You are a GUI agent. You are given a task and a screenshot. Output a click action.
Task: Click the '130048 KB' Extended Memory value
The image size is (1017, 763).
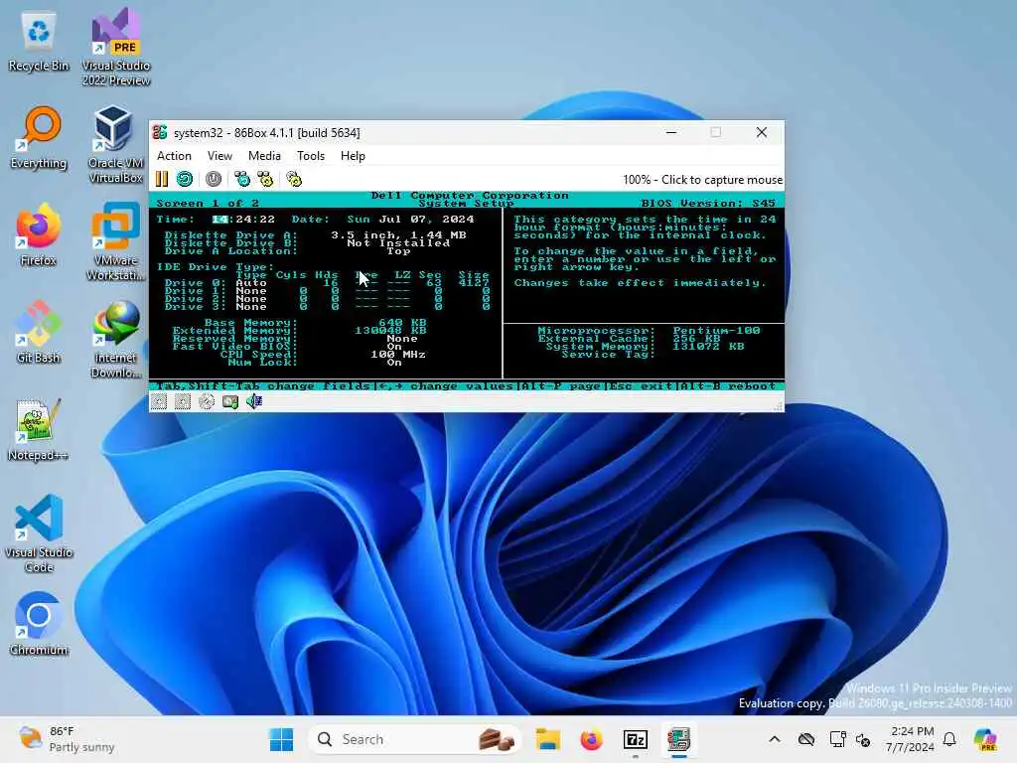(x=390, y=330)
